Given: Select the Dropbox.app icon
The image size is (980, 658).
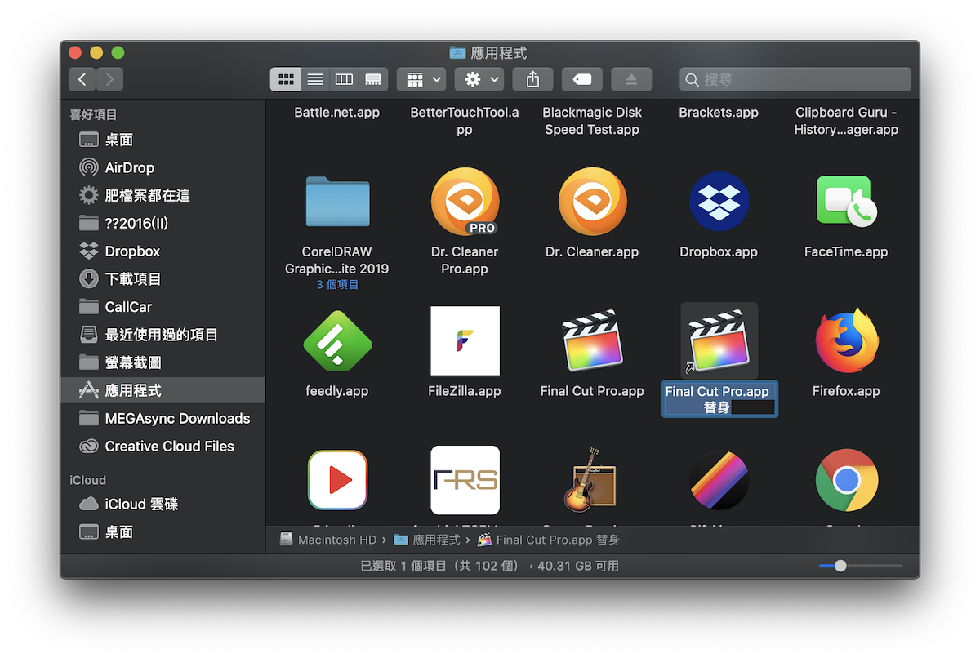Looking at the screenshot, I should (x=719, y=202).
